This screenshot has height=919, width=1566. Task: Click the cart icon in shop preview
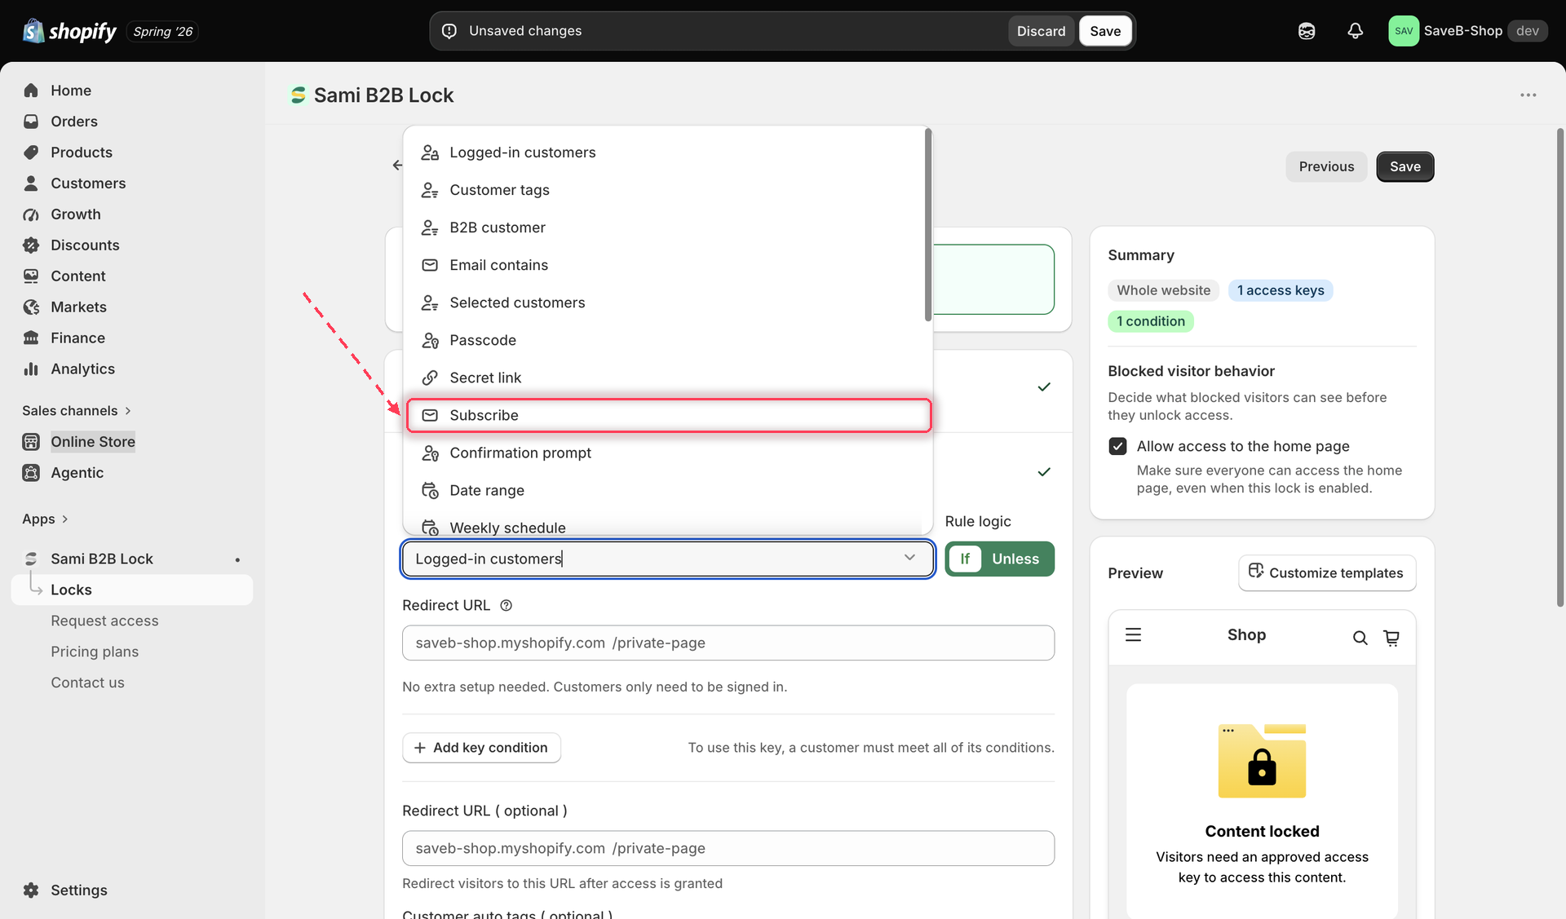1391,638
